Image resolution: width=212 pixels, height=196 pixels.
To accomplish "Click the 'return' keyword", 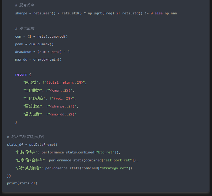I will pyautogui.click(x=21, y=74).
